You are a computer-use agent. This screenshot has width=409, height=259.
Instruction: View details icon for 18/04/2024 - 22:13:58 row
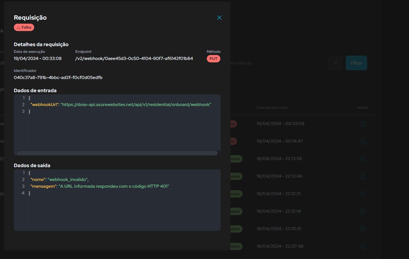click(363, 159)
